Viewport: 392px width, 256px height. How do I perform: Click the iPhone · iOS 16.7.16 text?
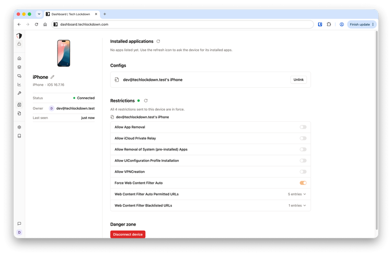coord(49,85)
